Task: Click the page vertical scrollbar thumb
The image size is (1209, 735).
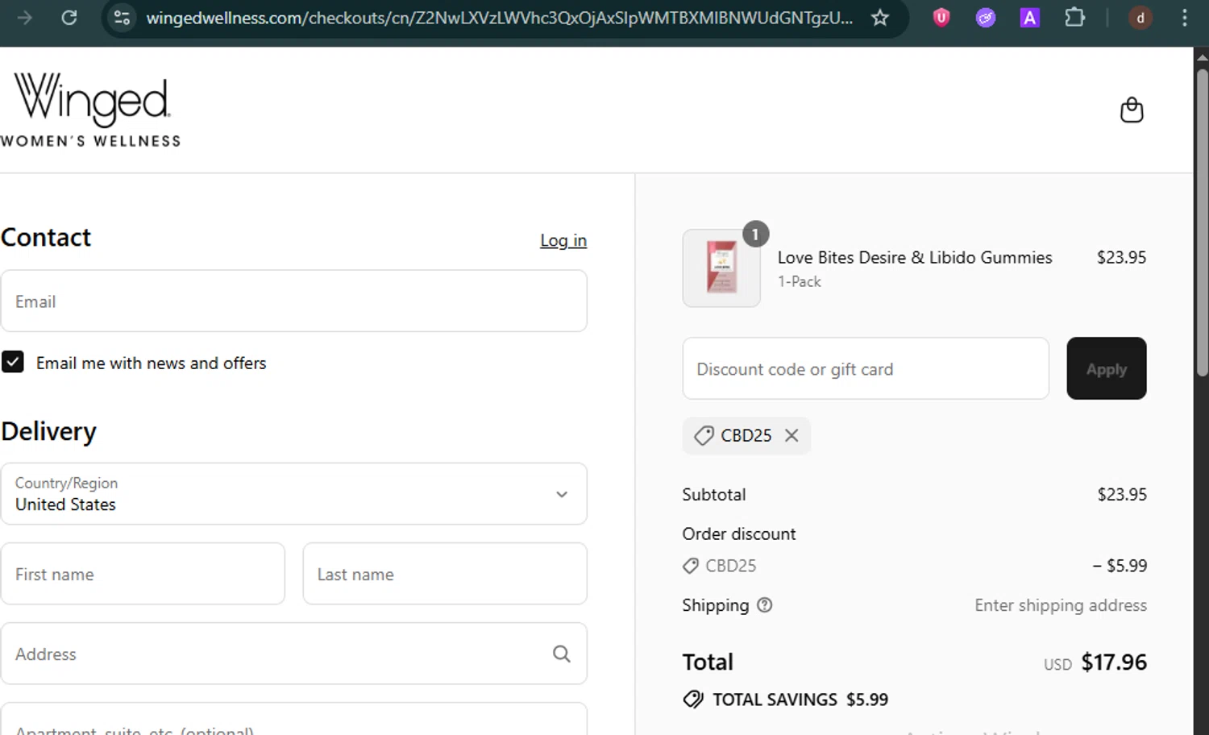Action: click(1202, 222)
